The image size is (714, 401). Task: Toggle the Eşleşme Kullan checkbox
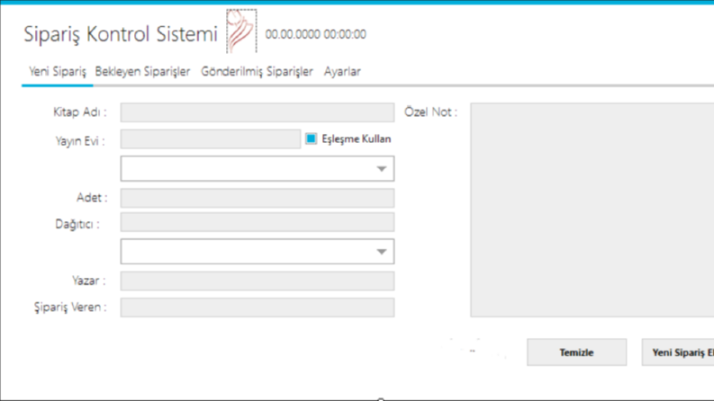point(311,138)
